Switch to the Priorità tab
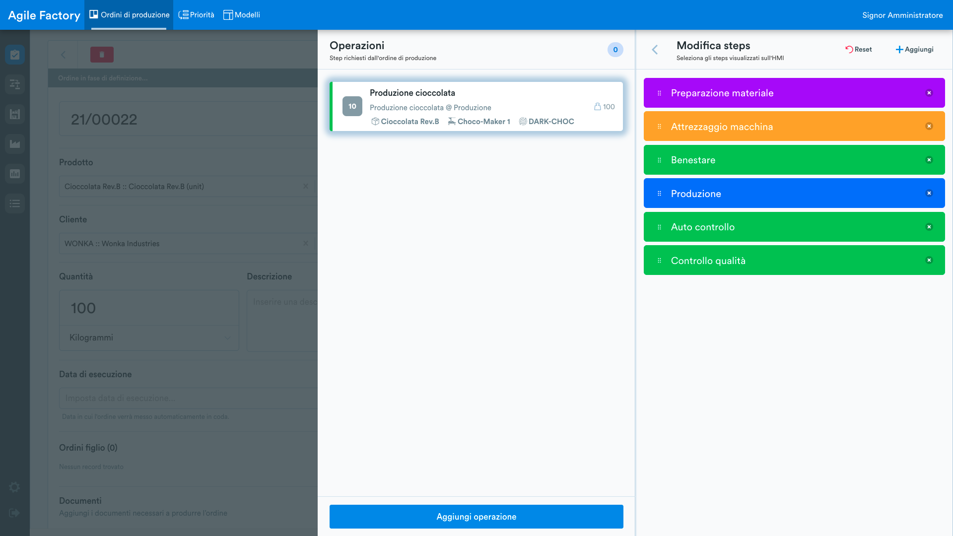Image resolution: width=953 pixels, height=536 pixels. tap(197, 15)
